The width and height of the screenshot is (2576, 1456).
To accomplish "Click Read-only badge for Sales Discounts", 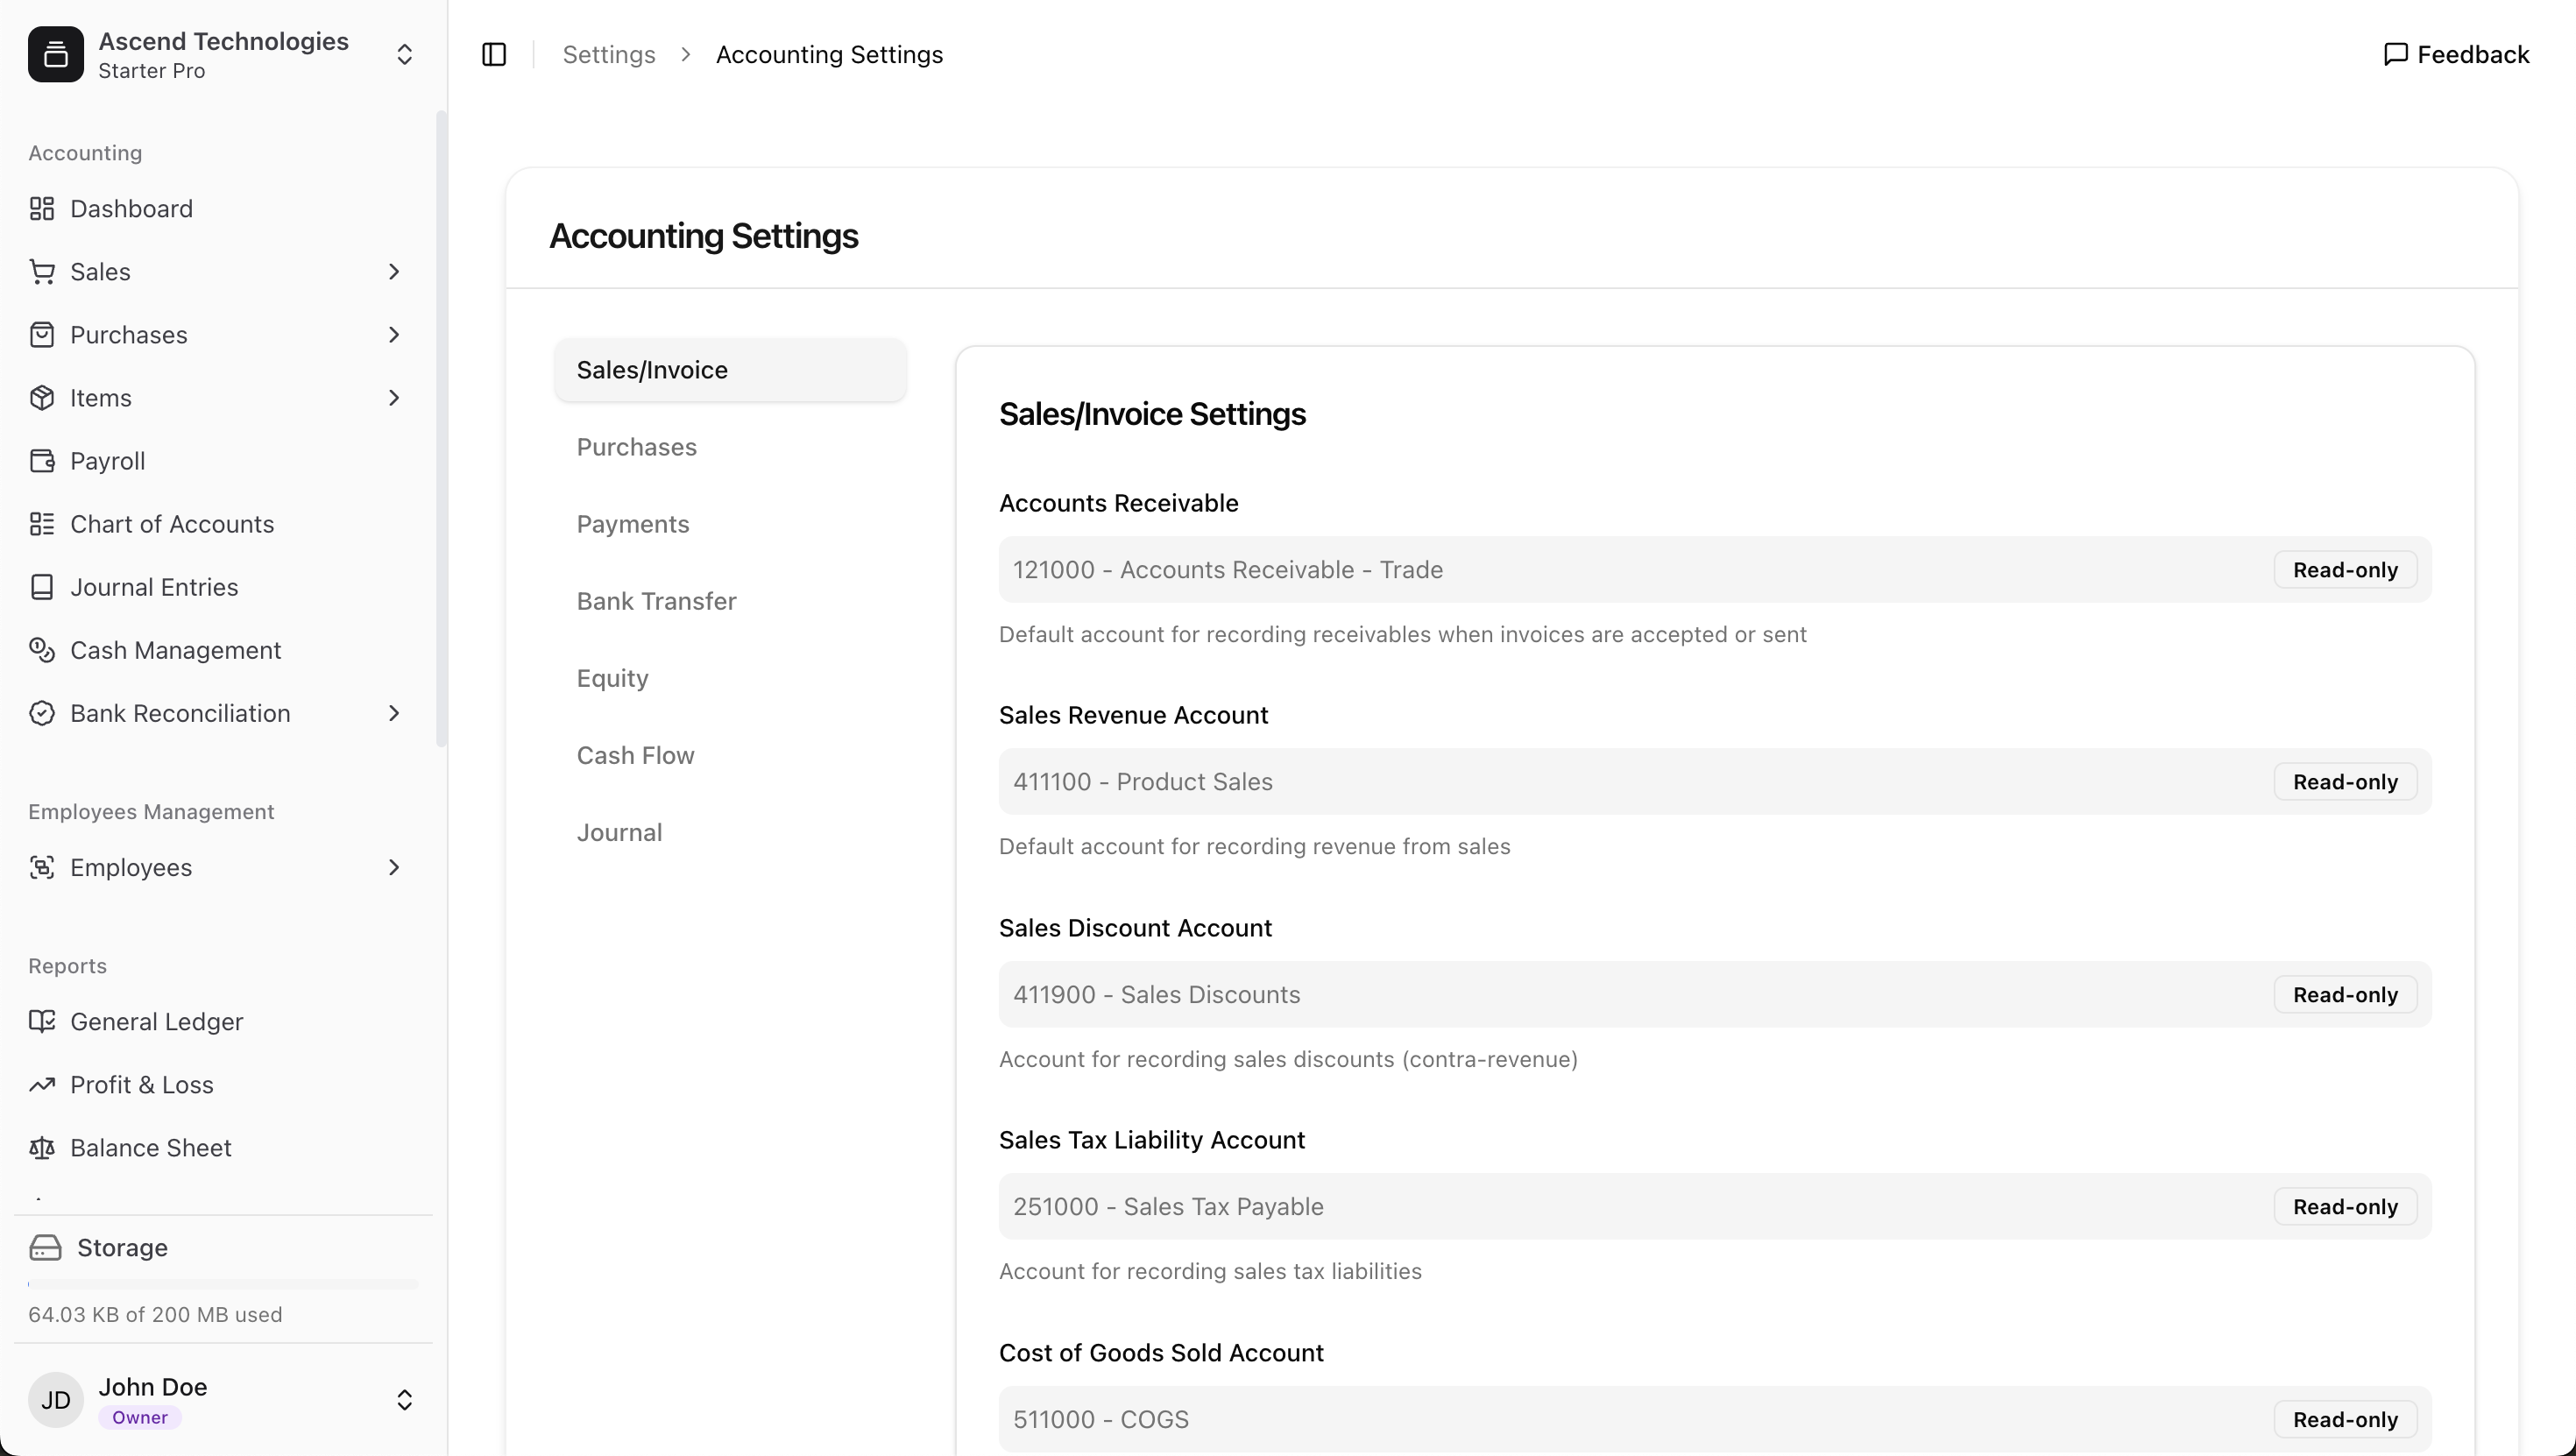I will [2345, 994].
